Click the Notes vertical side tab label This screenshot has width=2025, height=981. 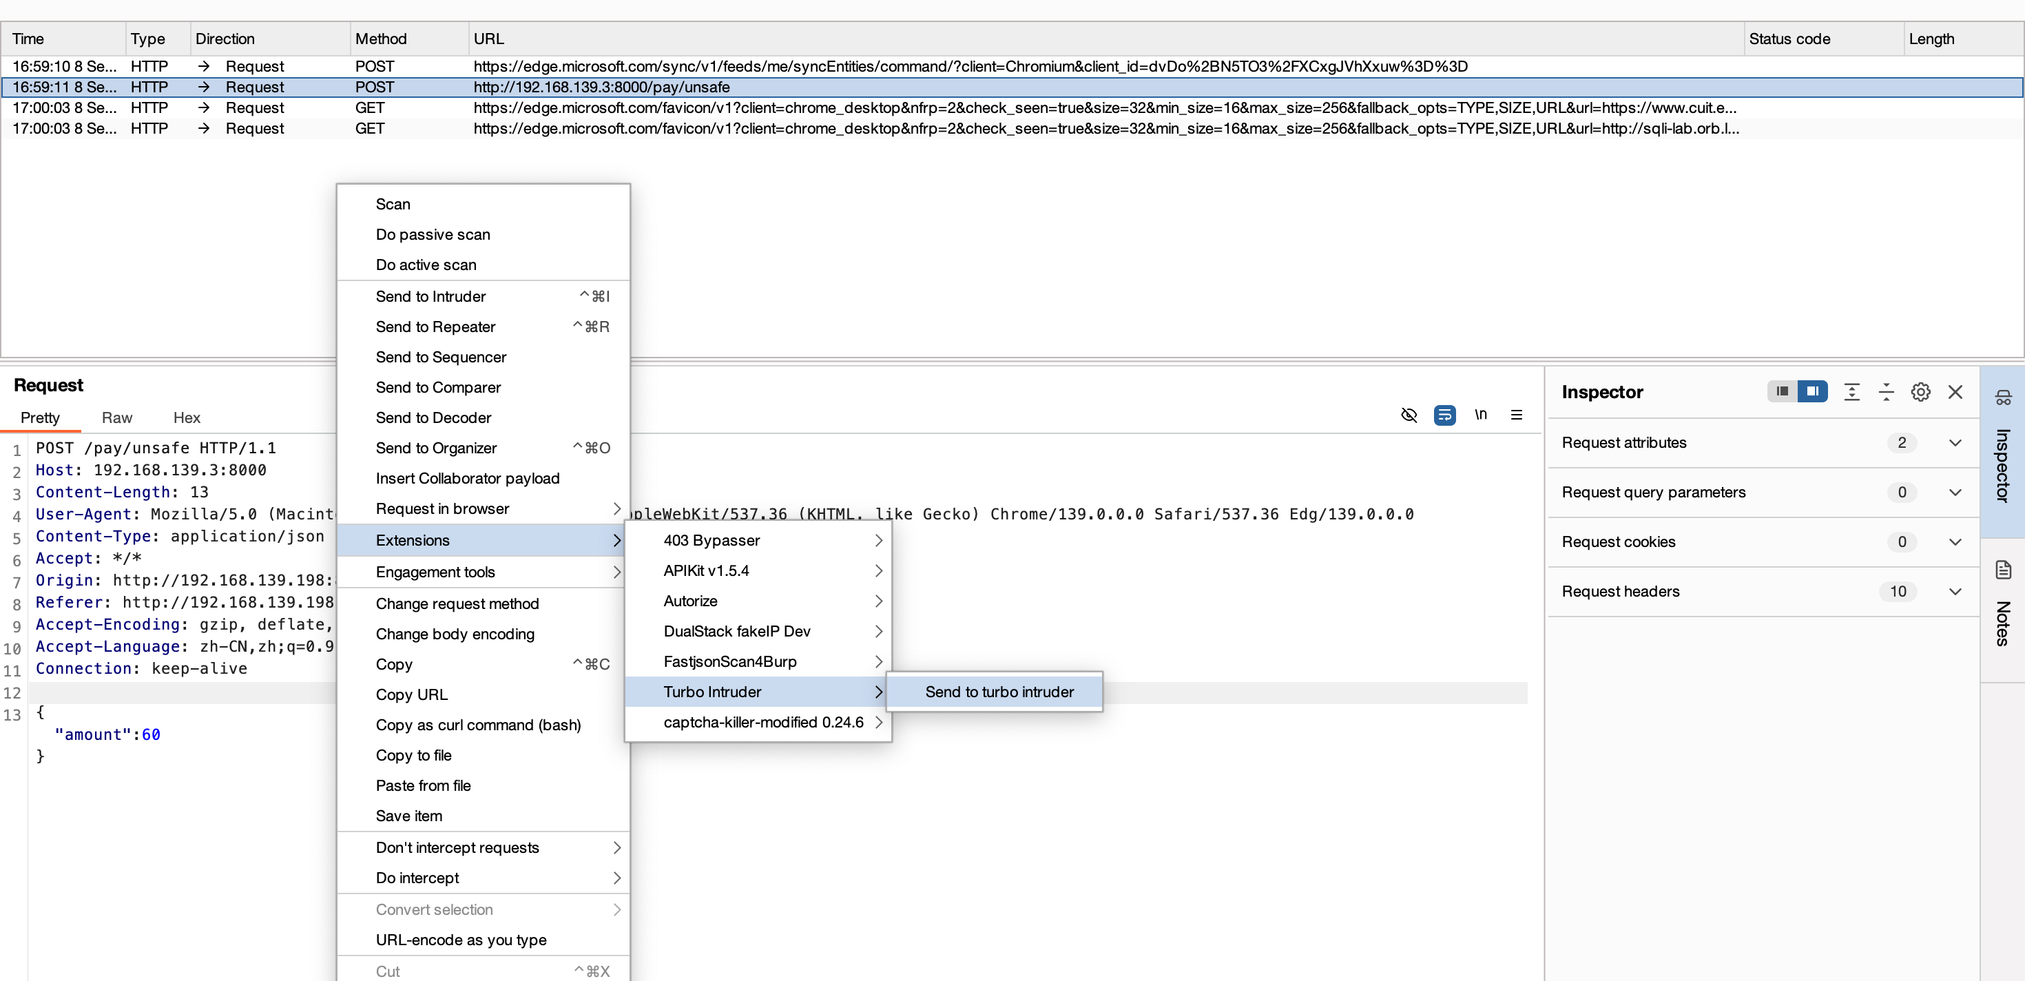coord(2003,623)
